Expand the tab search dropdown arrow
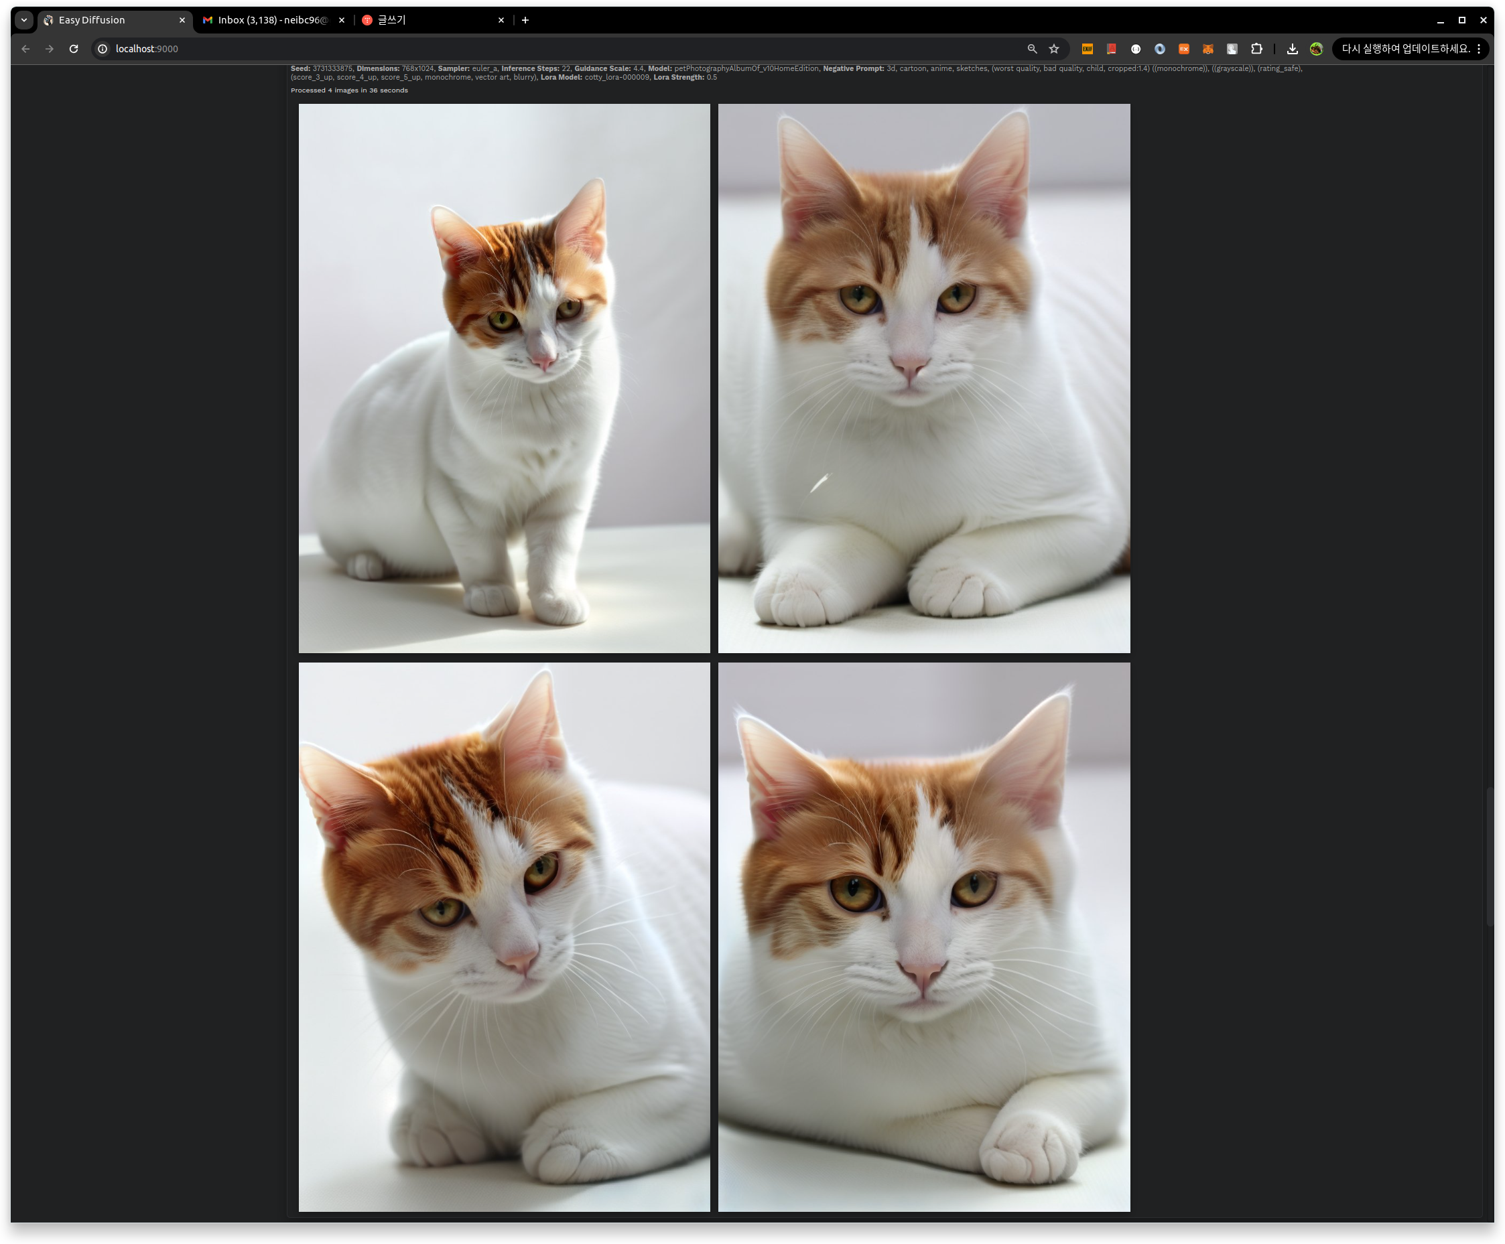This screenshot has height=1244, width=1505. pos(23,20)
